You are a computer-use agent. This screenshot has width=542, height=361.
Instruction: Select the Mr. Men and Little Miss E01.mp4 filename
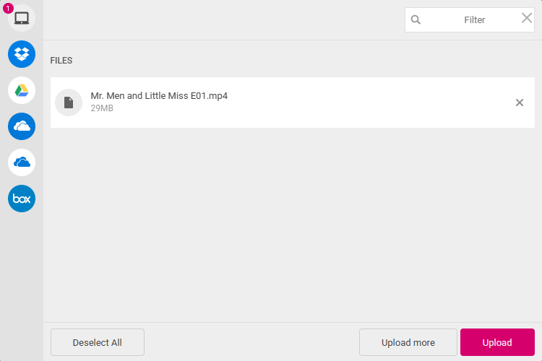tap(159, 96)
